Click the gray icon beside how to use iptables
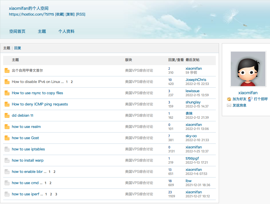This screenshot has height=204, width=270. click(7, 149)
